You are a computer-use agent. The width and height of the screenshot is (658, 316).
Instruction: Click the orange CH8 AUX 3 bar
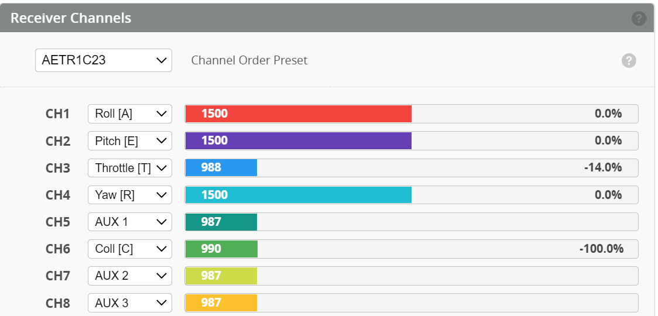point(221,303)
